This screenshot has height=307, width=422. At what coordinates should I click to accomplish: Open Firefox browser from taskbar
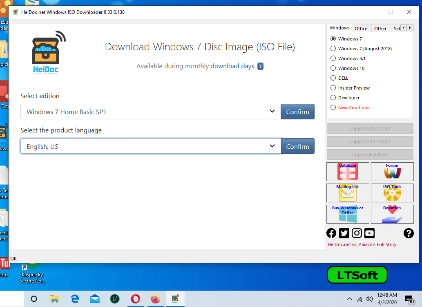(x=156, y=299)
